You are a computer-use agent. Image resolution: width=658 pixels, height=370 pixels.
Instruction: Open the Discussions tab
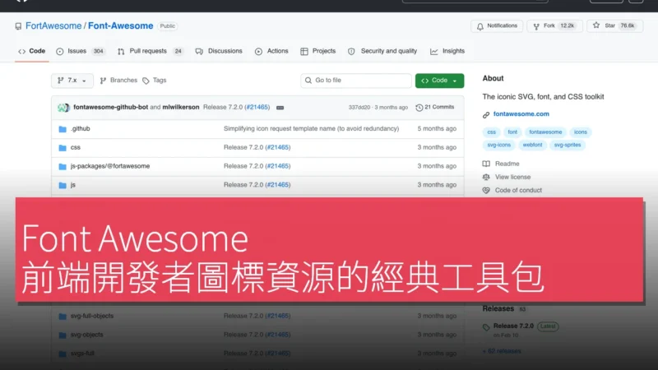coord(219,51)
